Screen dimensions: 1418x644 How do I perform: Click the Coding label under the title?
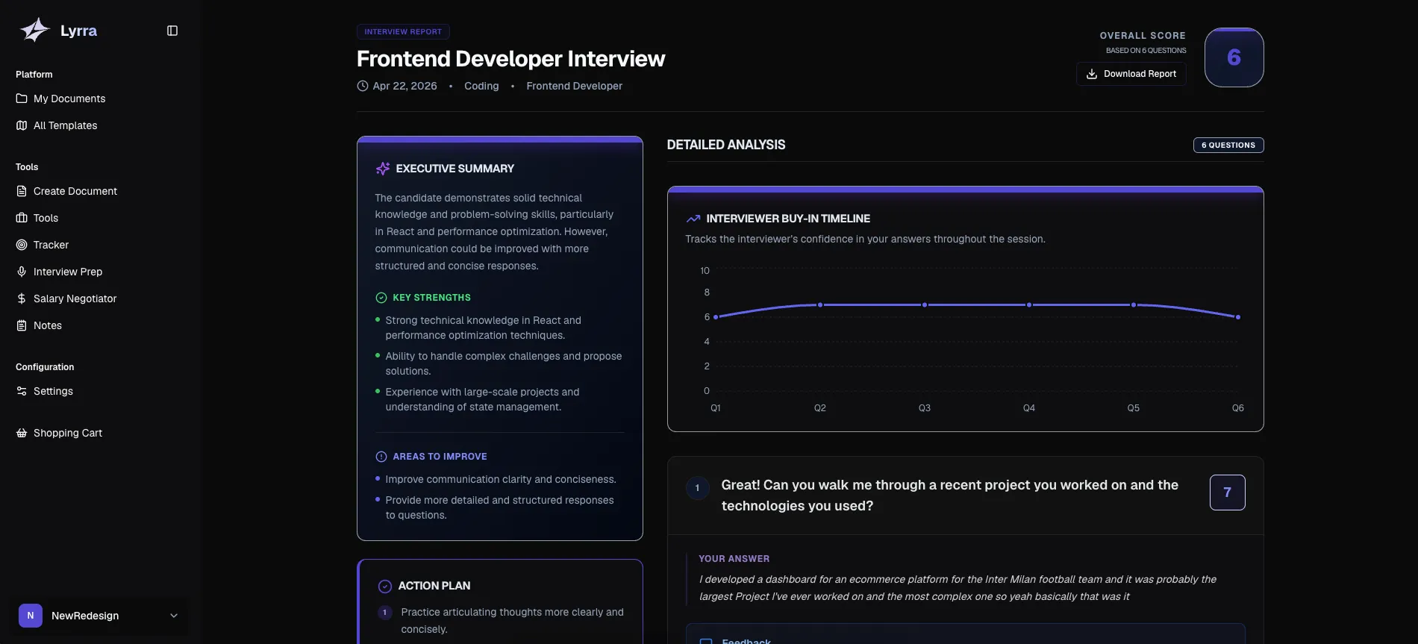point(481,86)
